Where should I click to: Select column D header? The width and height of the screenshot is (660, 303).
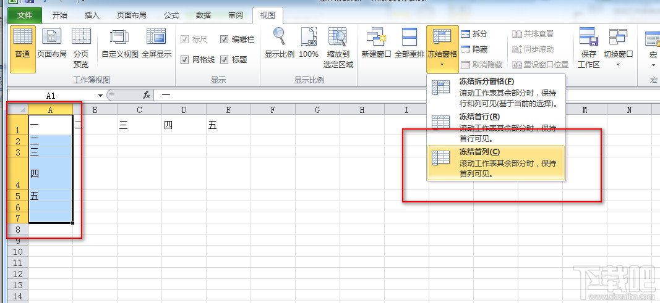pos(184,109)
